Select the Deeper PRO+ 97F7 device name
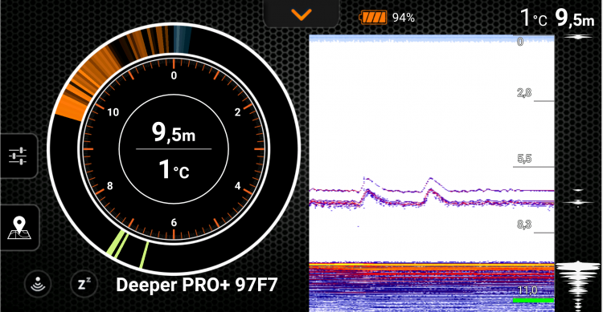 (x=196, y=285)
